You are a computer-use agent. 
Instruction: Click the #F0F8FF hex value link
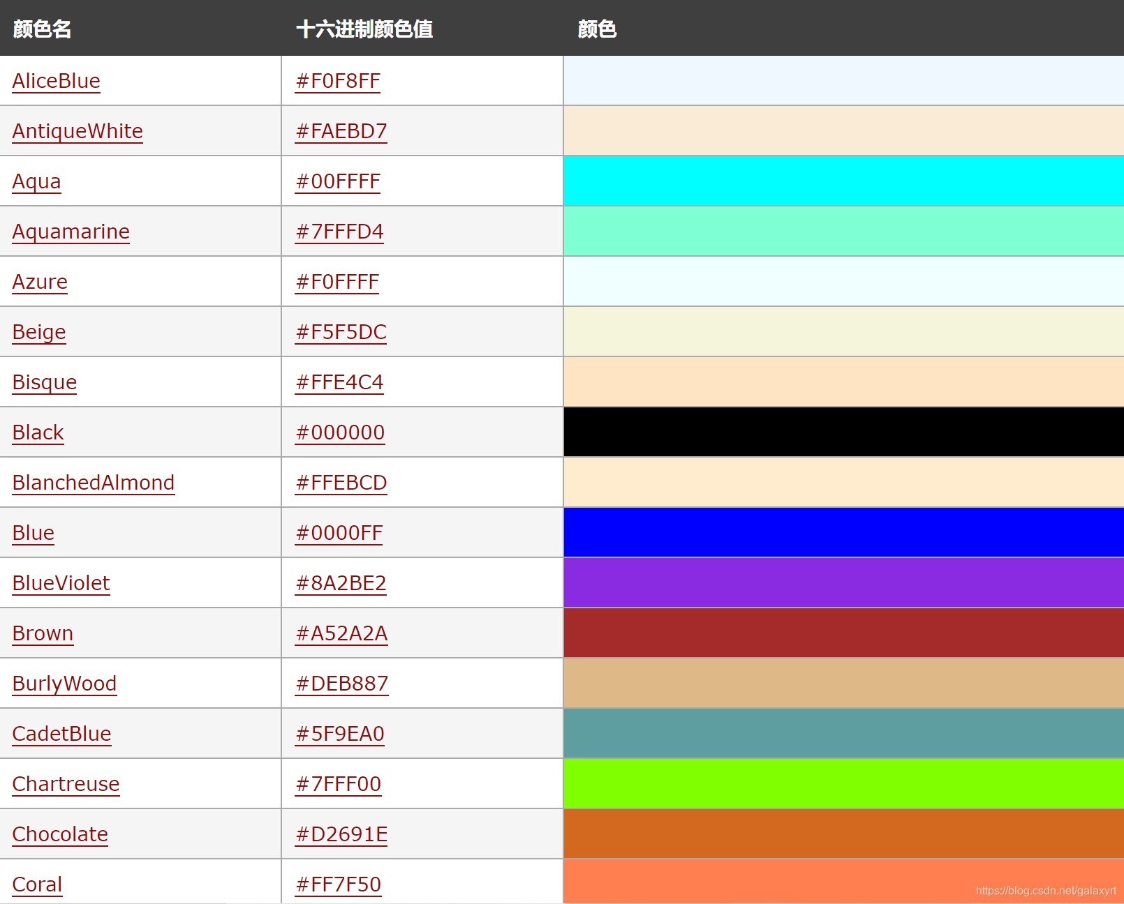[338, 81]
